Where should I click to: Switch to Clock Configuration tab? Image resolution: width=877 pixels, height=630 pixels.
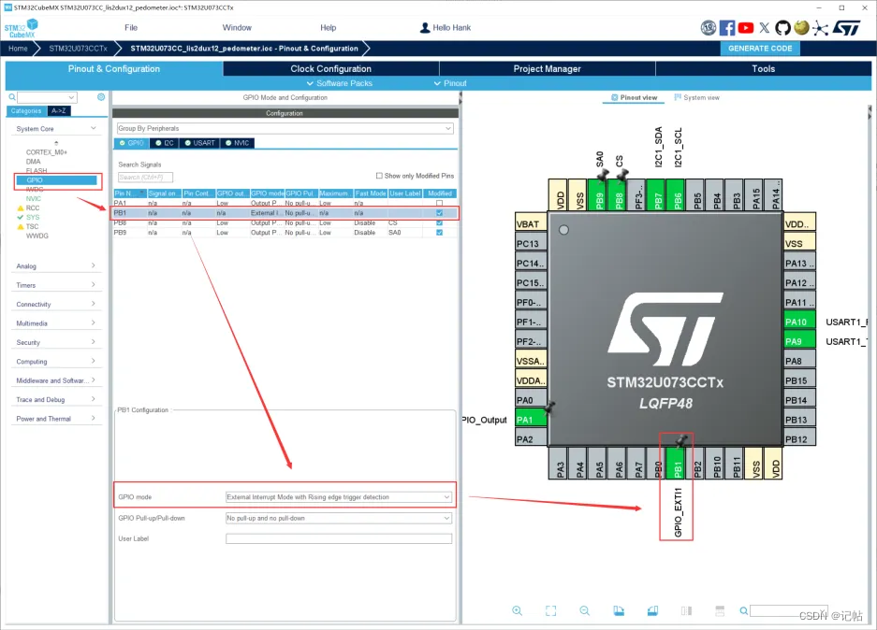(331, 68)
